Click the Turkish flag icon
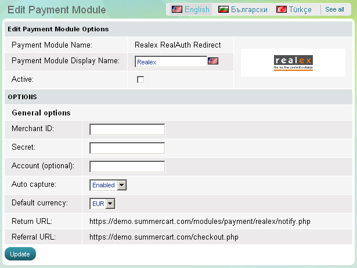Viewport: 357px width, 268px height. (281, 9)
